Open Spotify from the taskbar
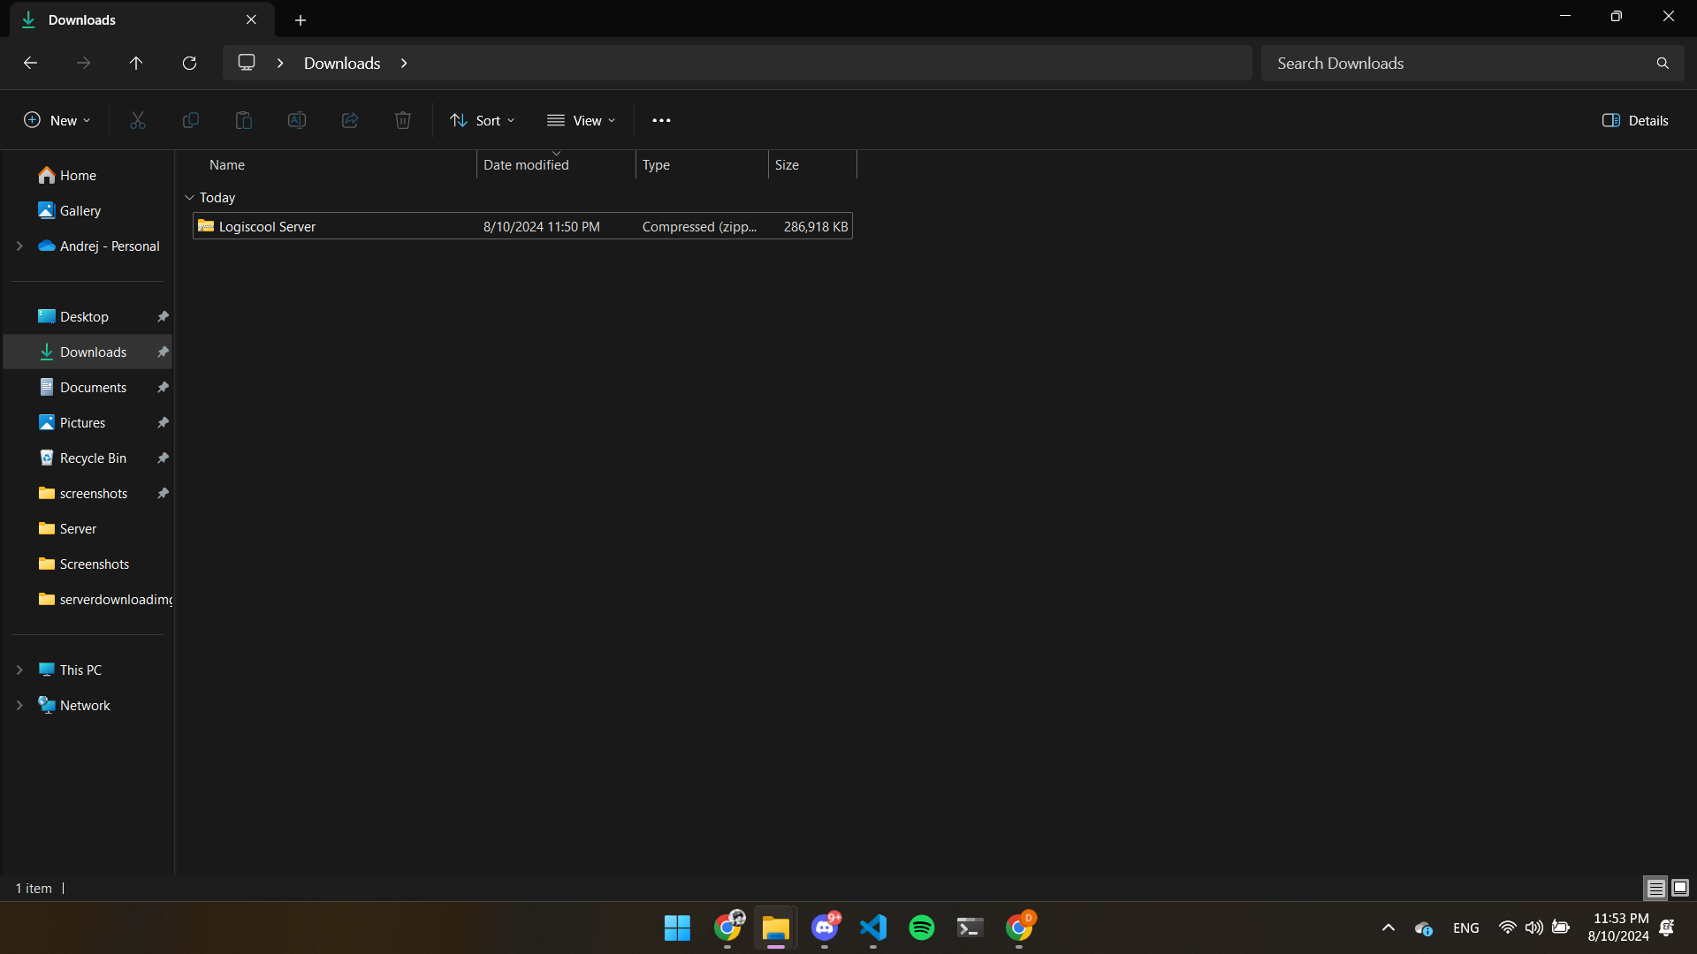Image resolution: width=1697 pixels, height=954 pixels. point(922,927)
